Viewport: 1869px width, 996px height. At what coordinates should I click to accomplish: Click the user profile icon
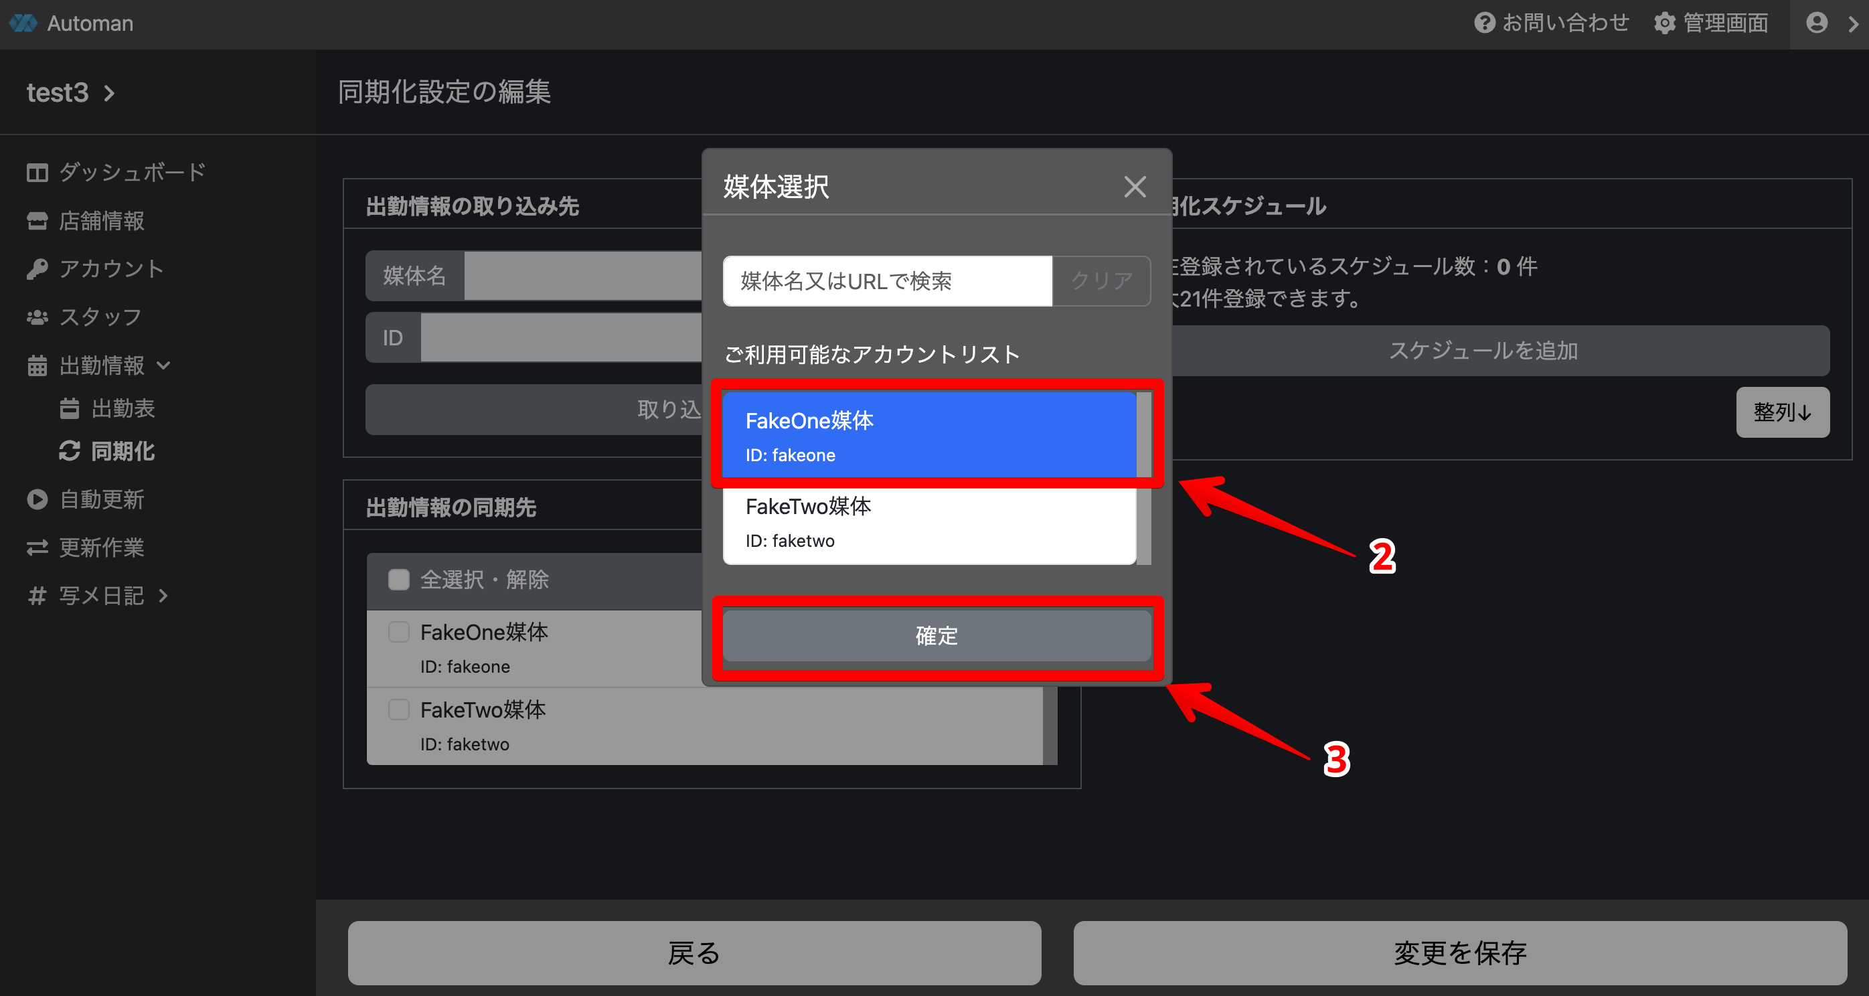[1816, 23]
